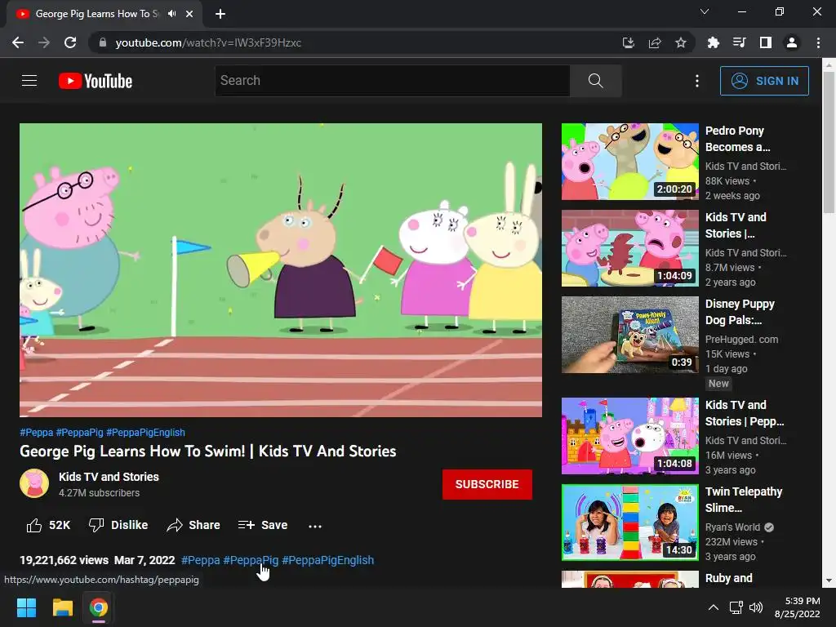836x627 pixels.
Task: Go back with browser back arrow
Action: [x=18, y=42]
